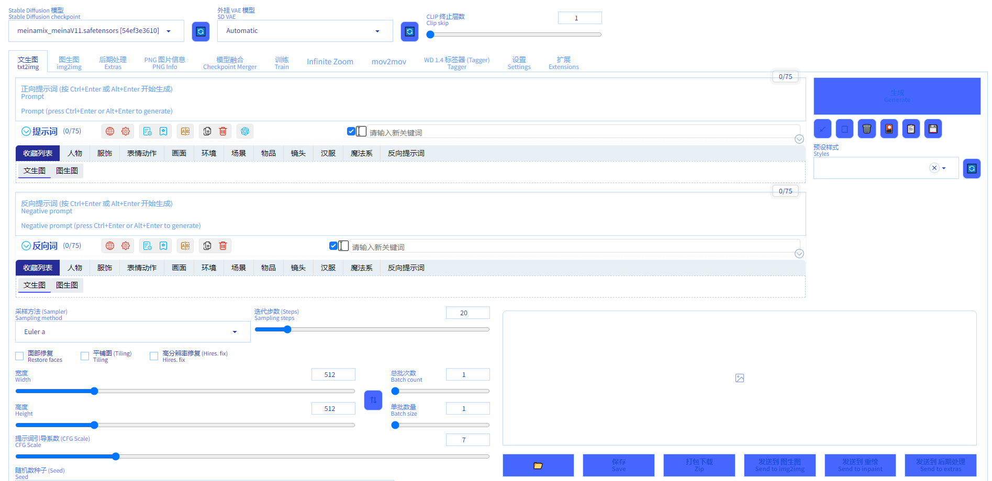The image size is (992, 481).
Task: Open history icon in the 反向词 toolbar
Action: tap(148, 246)
